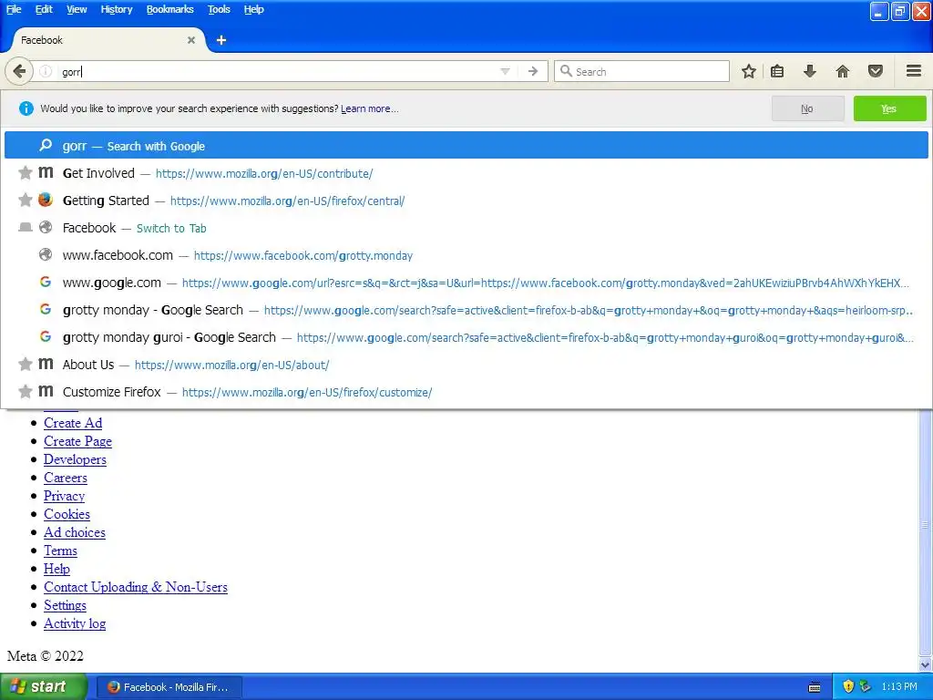The height and width of the screenshot is (700, 933).
Task: Select the www.google.com url suggestion
Action: (466, 283)
